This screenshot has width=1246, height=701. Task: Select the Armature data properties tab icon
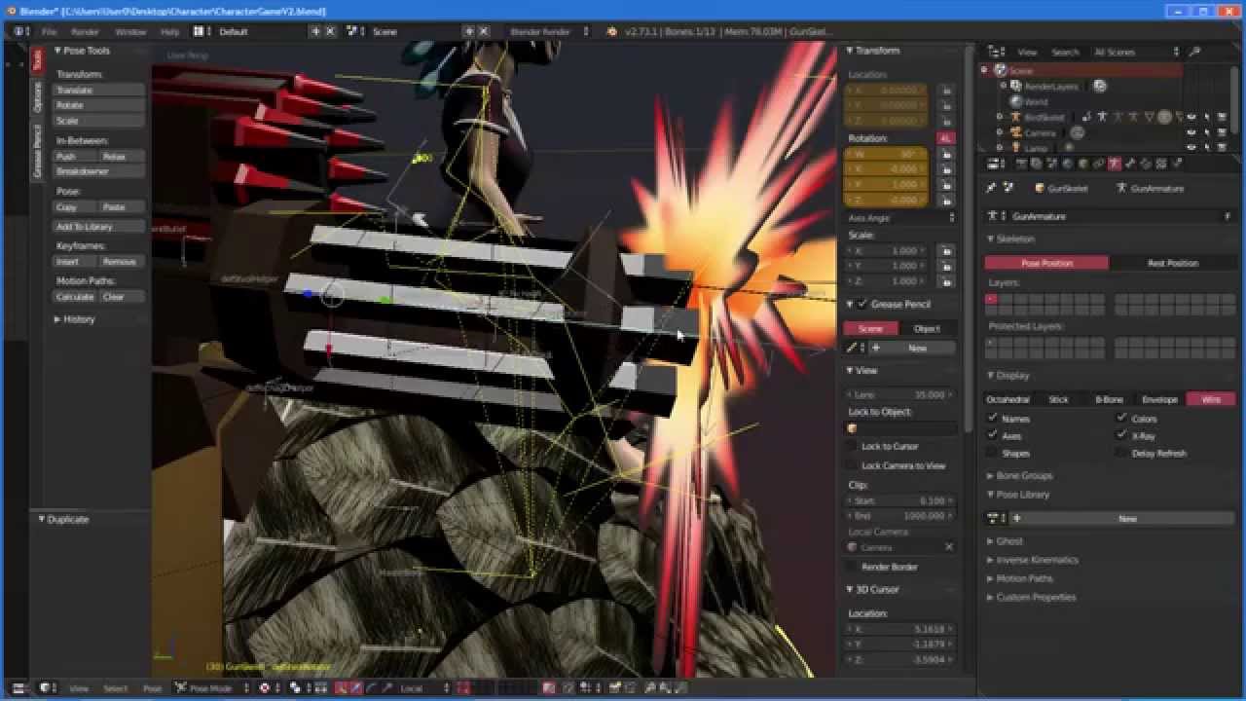click(x=1114, y=164)
